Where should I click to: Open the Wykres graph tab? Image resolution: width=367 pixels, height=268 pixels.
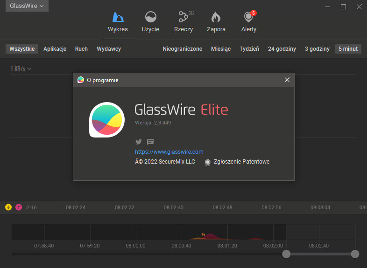pyautogui.click(x=118, y=22)
